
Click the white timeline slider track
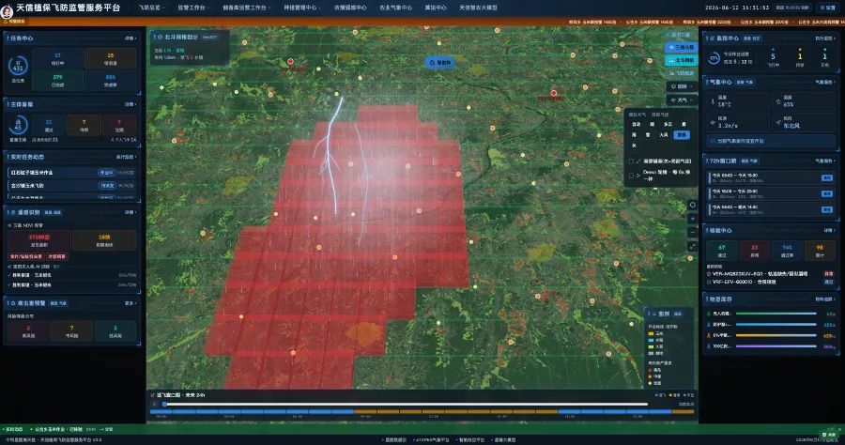pos(406,404)
